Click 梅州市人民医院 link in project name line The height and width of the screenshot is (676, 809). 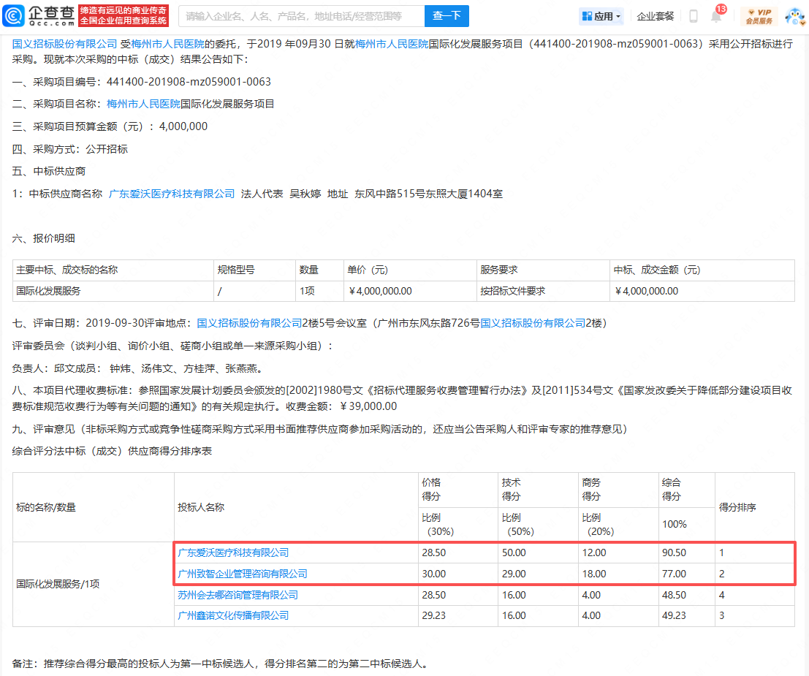point(143,104)
